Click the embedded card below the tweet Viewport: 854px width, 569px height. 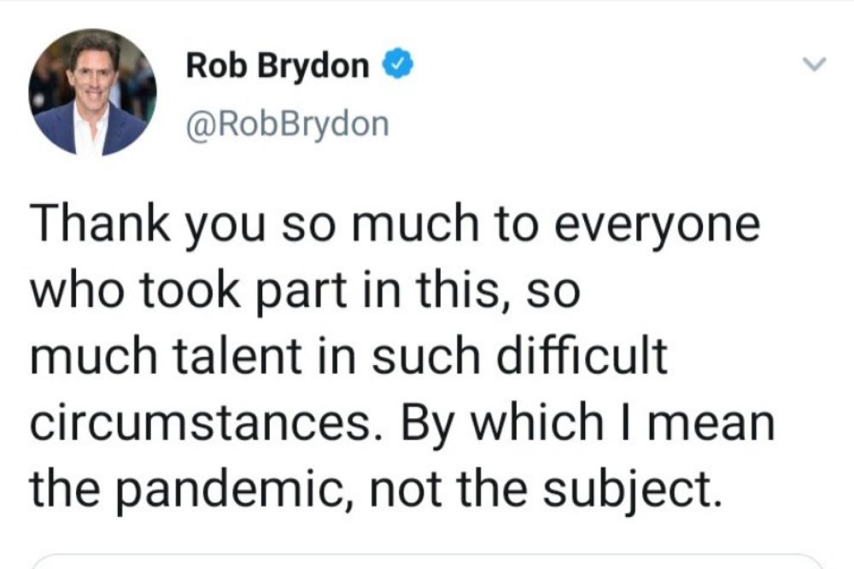[x=427, y=563]
